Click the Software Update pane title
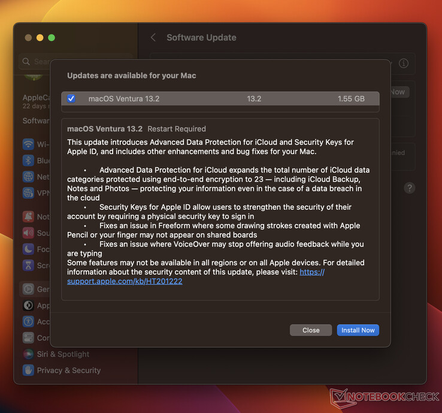 (x=201, y=38)
